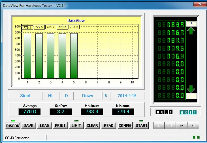Click the empty field below the down arrow

tap(191, 96)
